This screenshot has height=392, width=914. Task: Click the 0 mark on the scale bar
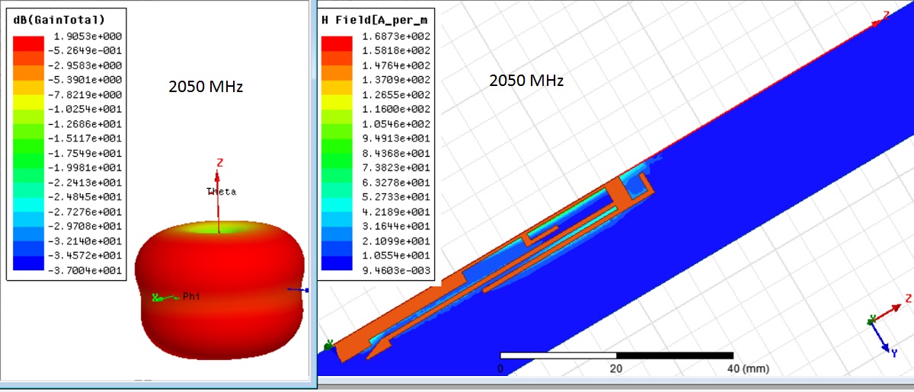[500, 368]
